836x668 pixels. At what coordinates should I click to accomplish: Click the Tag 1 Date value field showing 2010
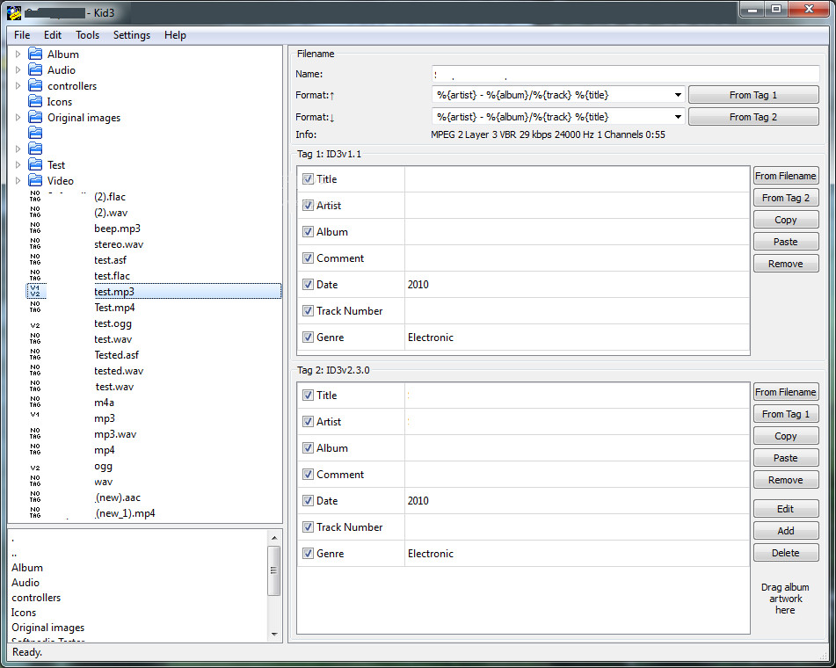point(577,285)
